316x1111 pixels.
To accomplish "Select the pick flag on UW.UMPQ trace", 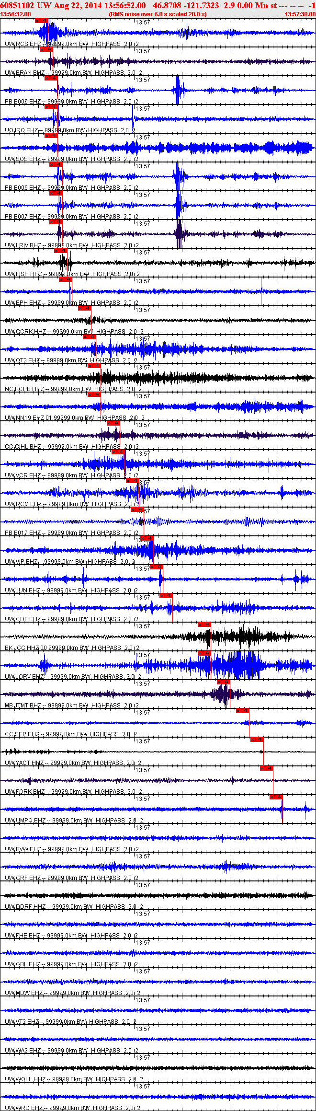I will [276, 797].
